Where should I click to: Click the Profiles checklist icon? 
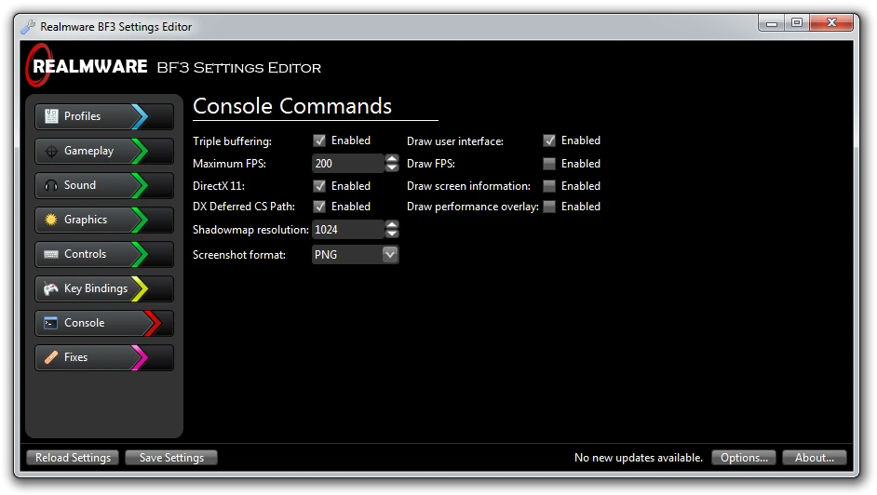(x=51, y=116)
